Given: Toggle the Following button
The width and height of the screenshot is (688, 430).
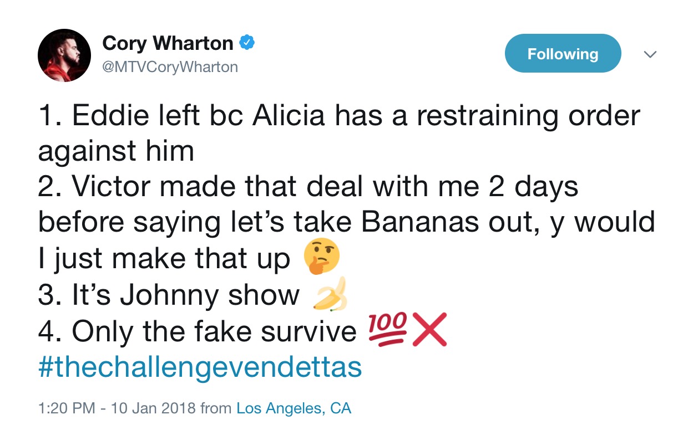Looking at the screenshot, I should pyautogui.click(x=563, y=54).
